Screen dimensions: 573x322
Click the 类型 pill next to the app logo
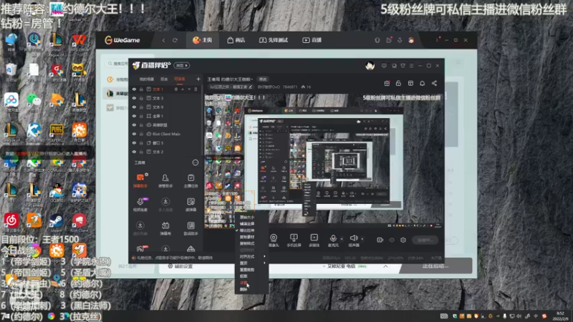coord(182,65)
